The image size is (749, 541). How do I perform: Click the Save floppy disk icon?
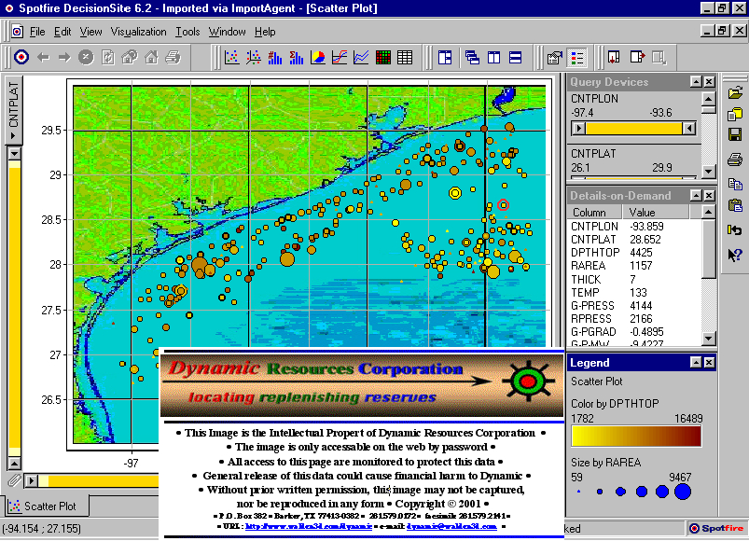coord(735,136)
